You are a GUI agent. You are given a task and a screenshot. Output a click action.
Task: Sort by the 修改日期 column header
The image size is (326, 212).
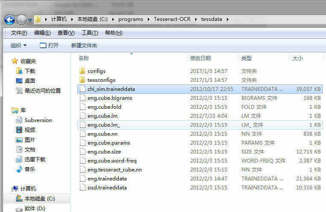coord(200,58)
